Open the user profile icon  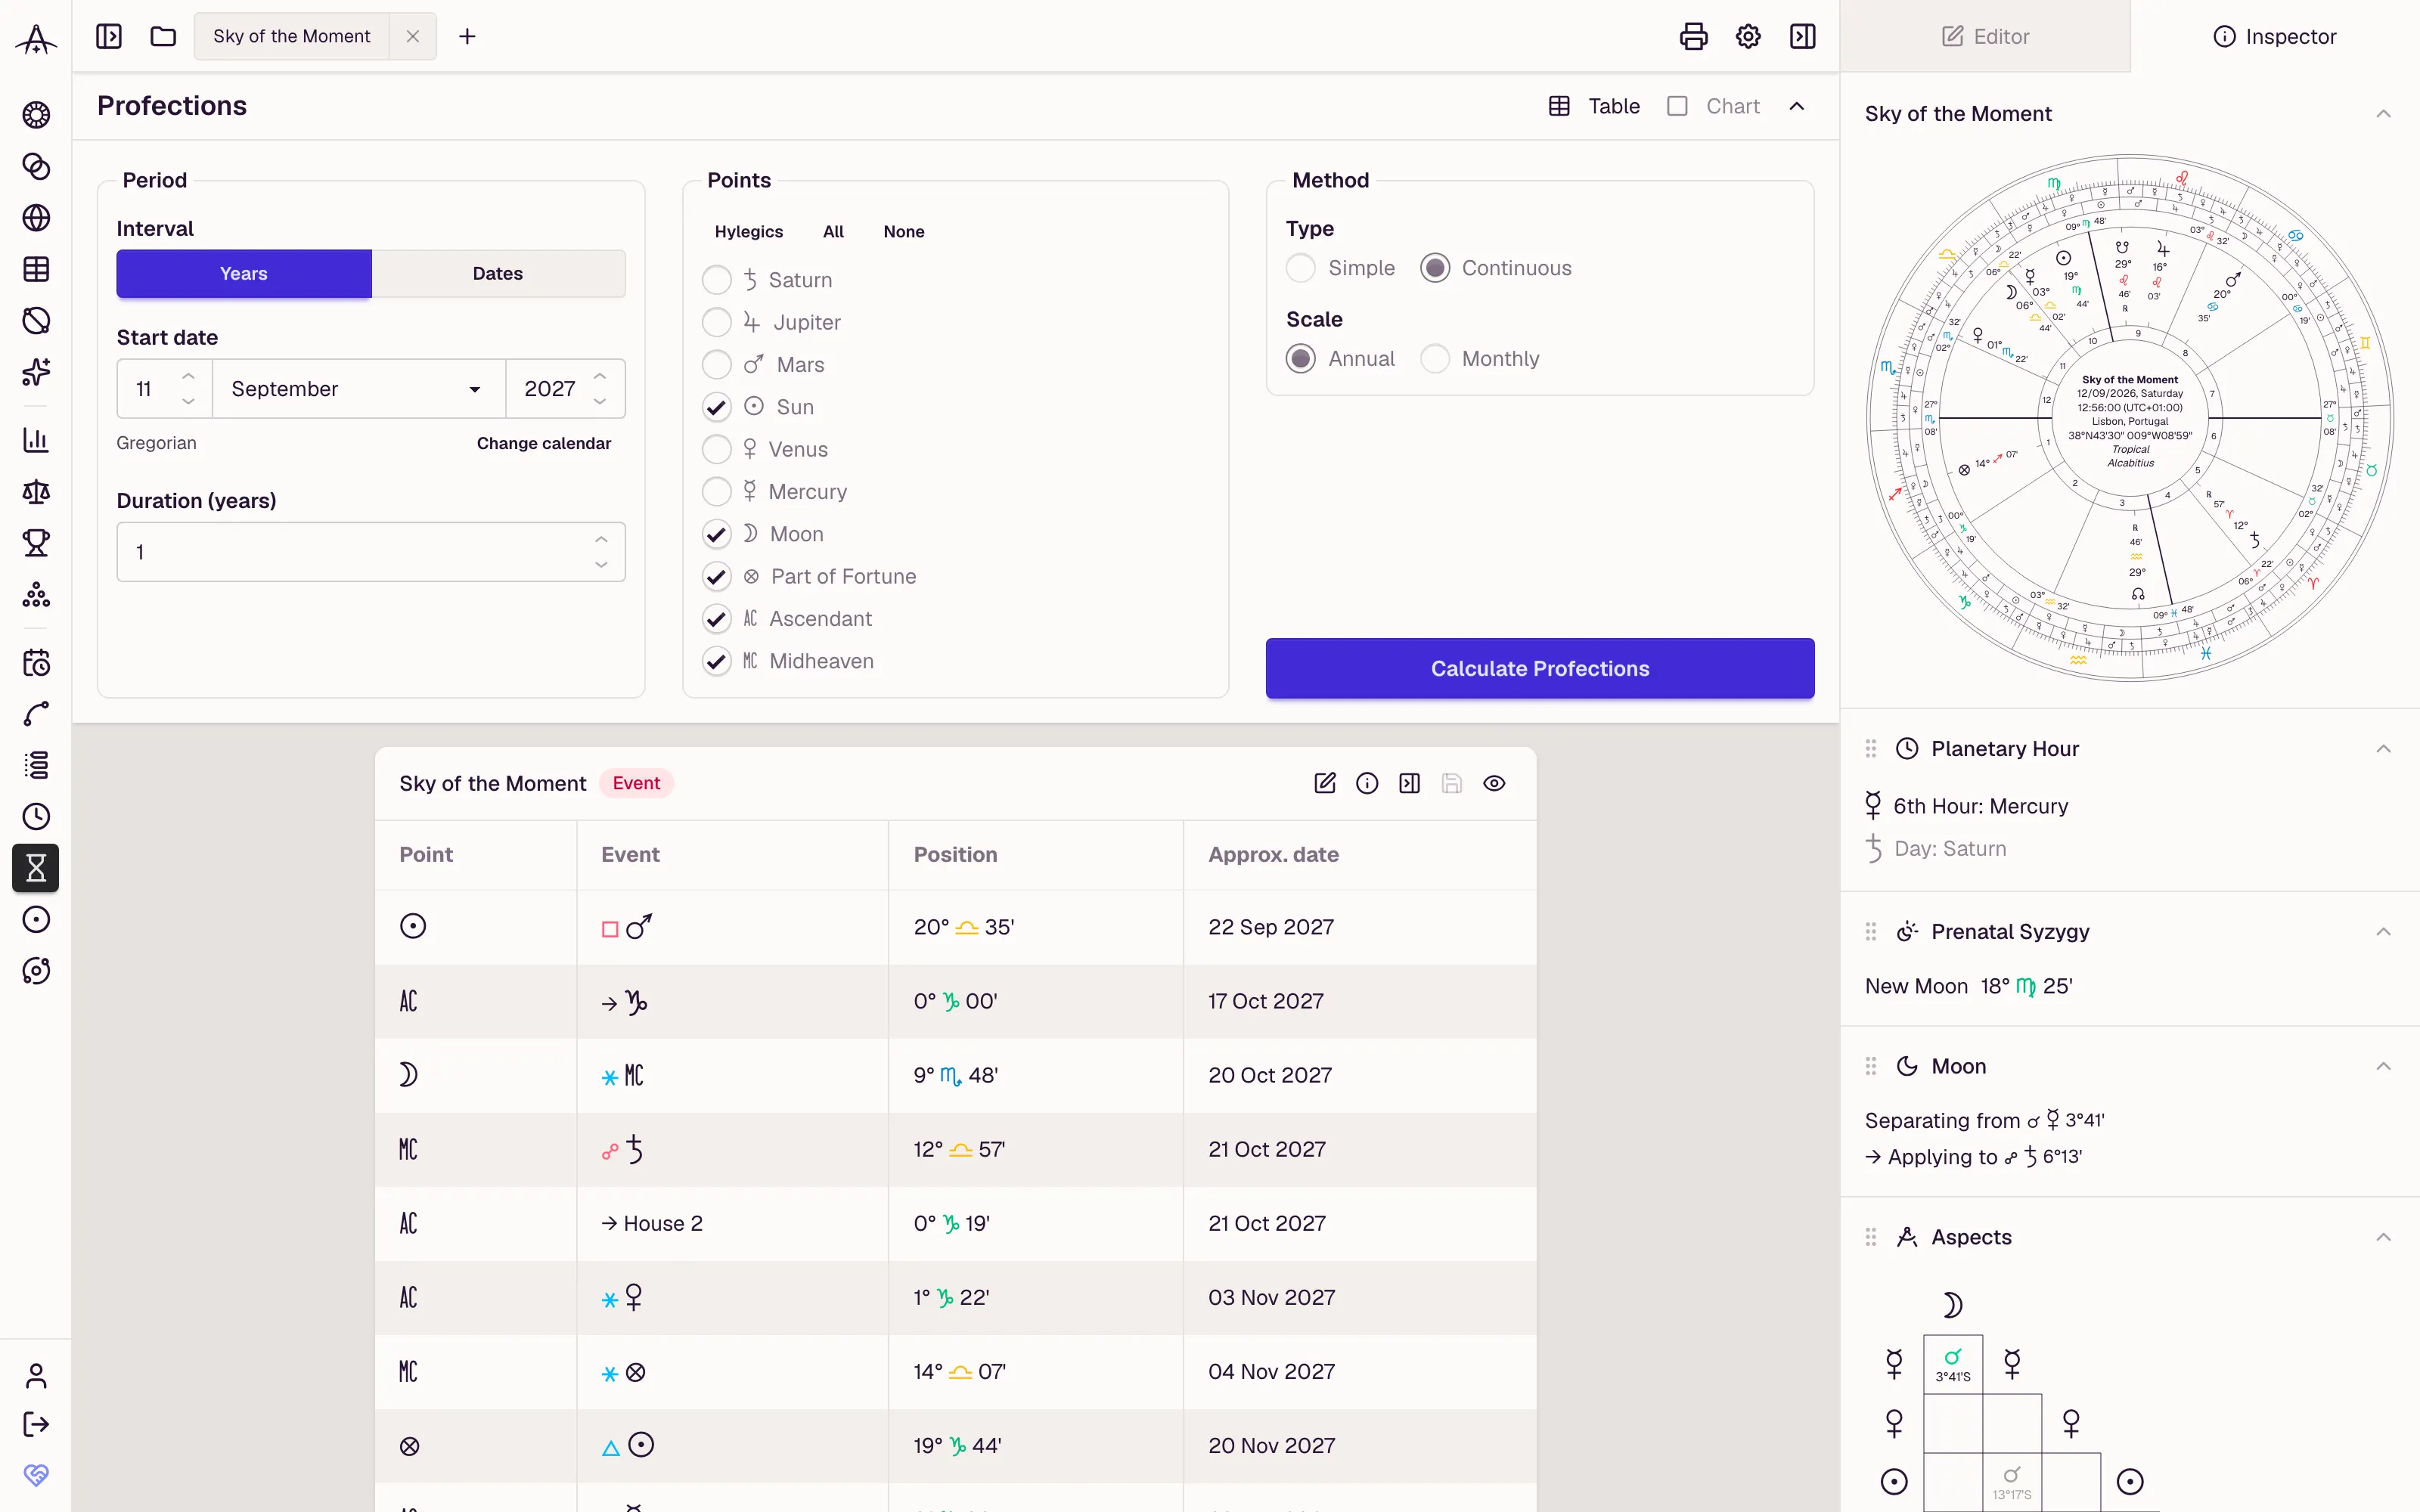click(x=36, y=1376)
